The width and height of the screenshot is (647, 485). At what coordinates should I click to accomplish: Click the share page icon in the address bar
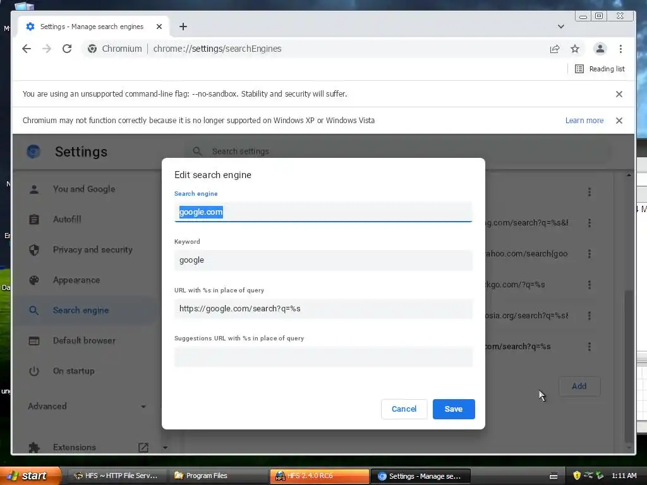[555, 49]
